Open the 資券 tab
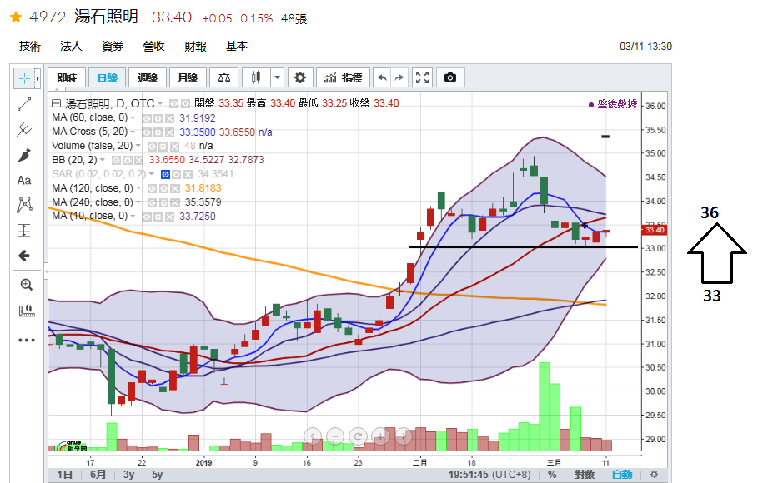Viewport: 763px width, 483px height. pyautogui.click(x=113, y=46)
